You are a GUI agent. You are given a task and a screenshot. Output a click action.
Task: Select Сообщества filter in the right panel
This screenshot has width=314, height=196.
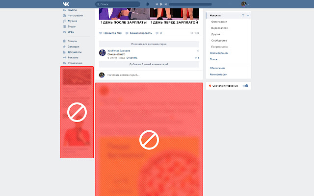219,40
